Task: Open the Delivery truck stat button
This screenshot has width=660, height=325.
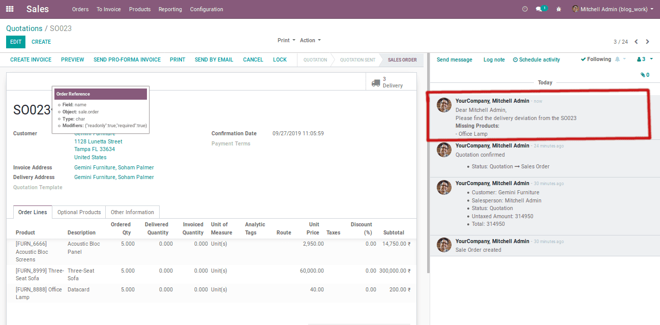Action: pyautogui.click(x=391, y=82)
